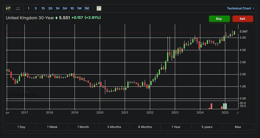
Task: Choose the 1D interval
Action: coord(72,8)
